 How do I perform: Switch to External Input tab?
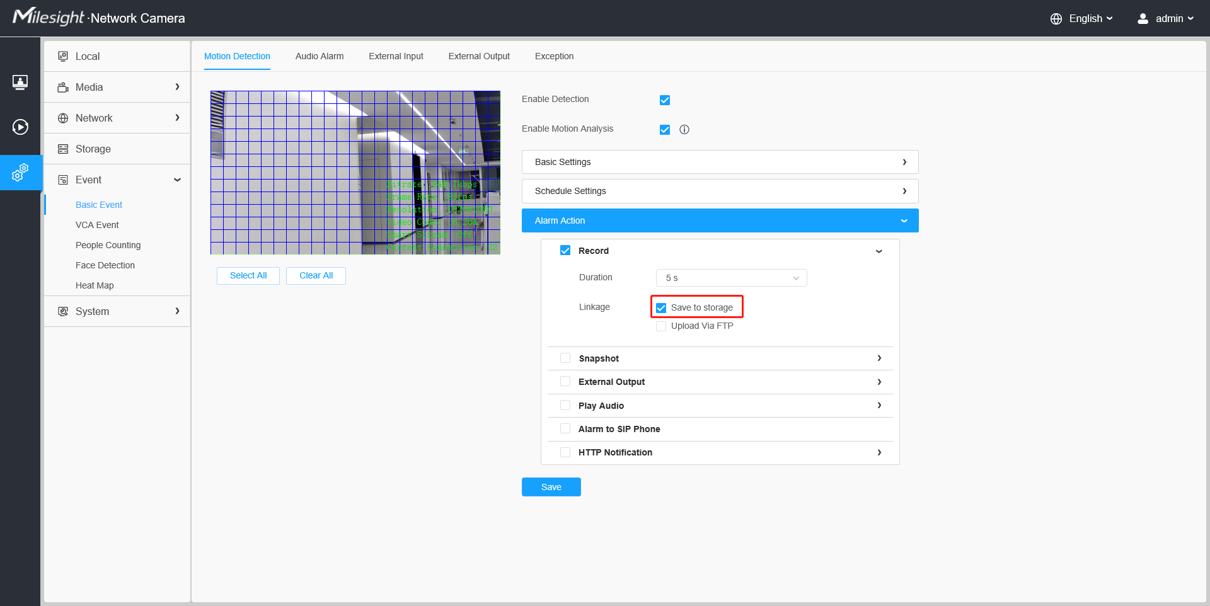coord(396,56)
